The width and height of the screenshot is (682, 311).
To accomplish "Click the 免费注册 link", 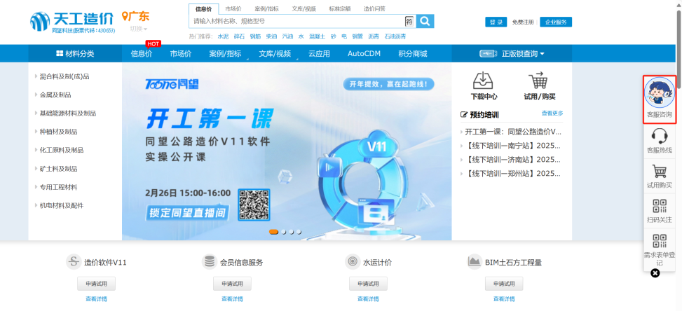I will 523,22.
